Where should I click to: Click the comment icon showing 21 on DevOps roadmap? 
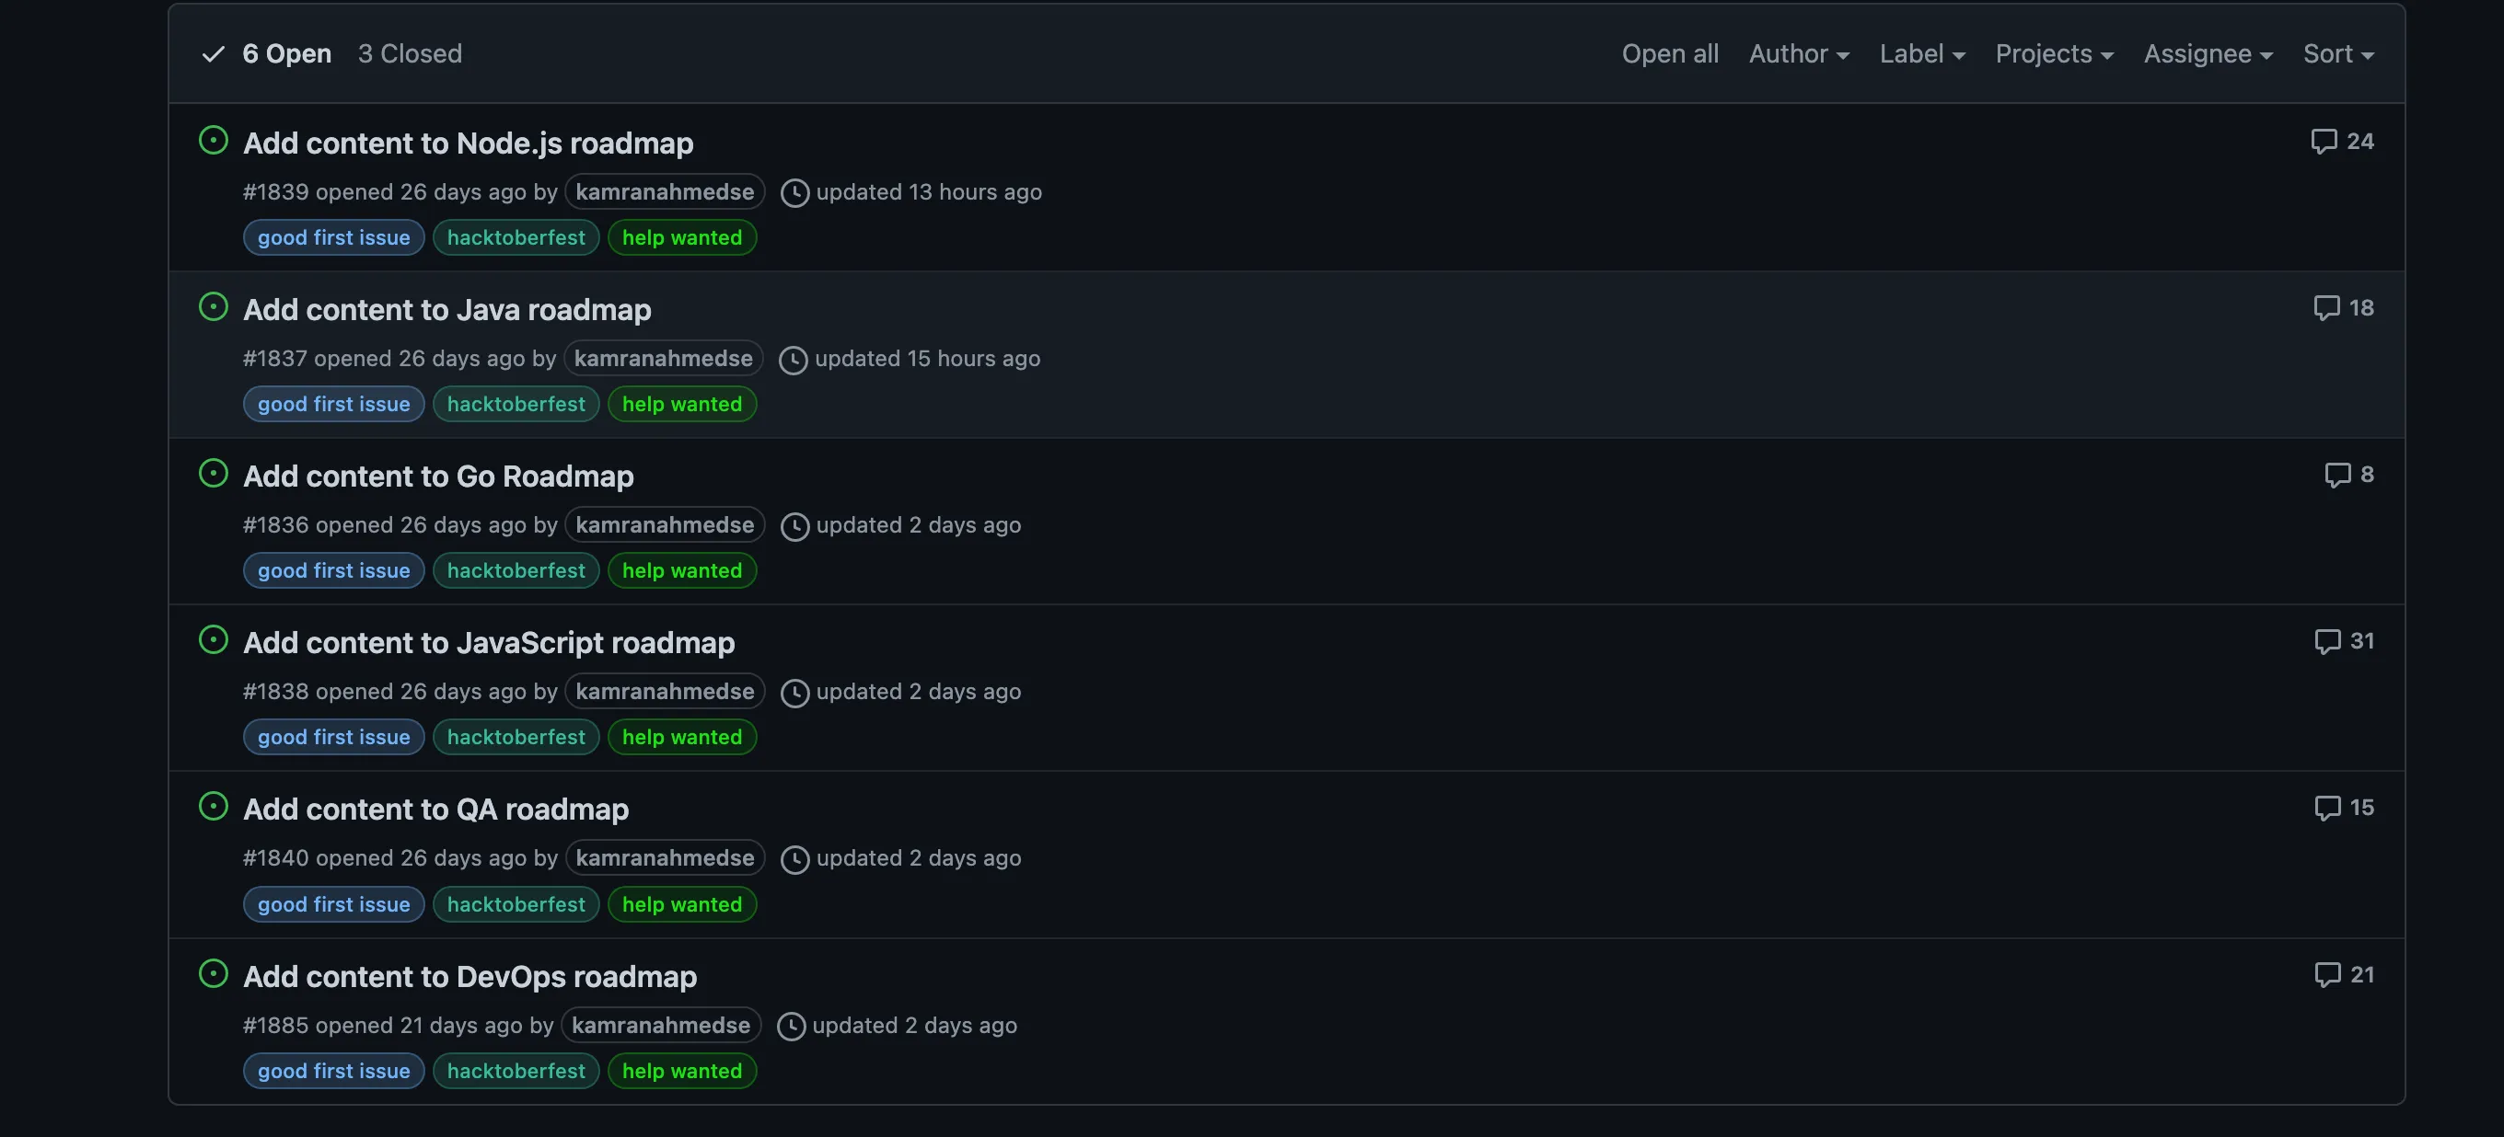tap(2327, 975)
